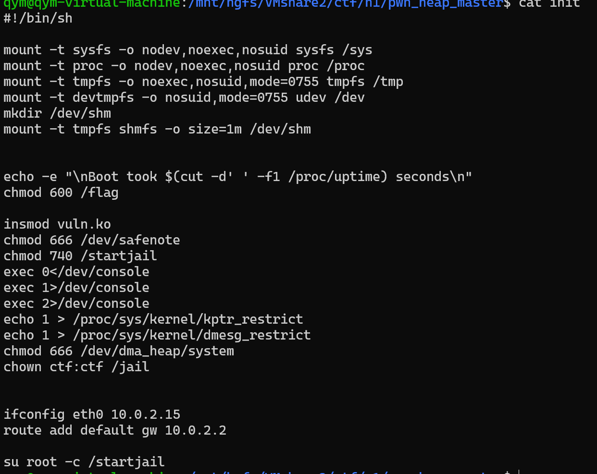The width and height of the screenshot is (597, 474).
Task: Click the insmod vuln.ko line
Action: pos(57,224)
